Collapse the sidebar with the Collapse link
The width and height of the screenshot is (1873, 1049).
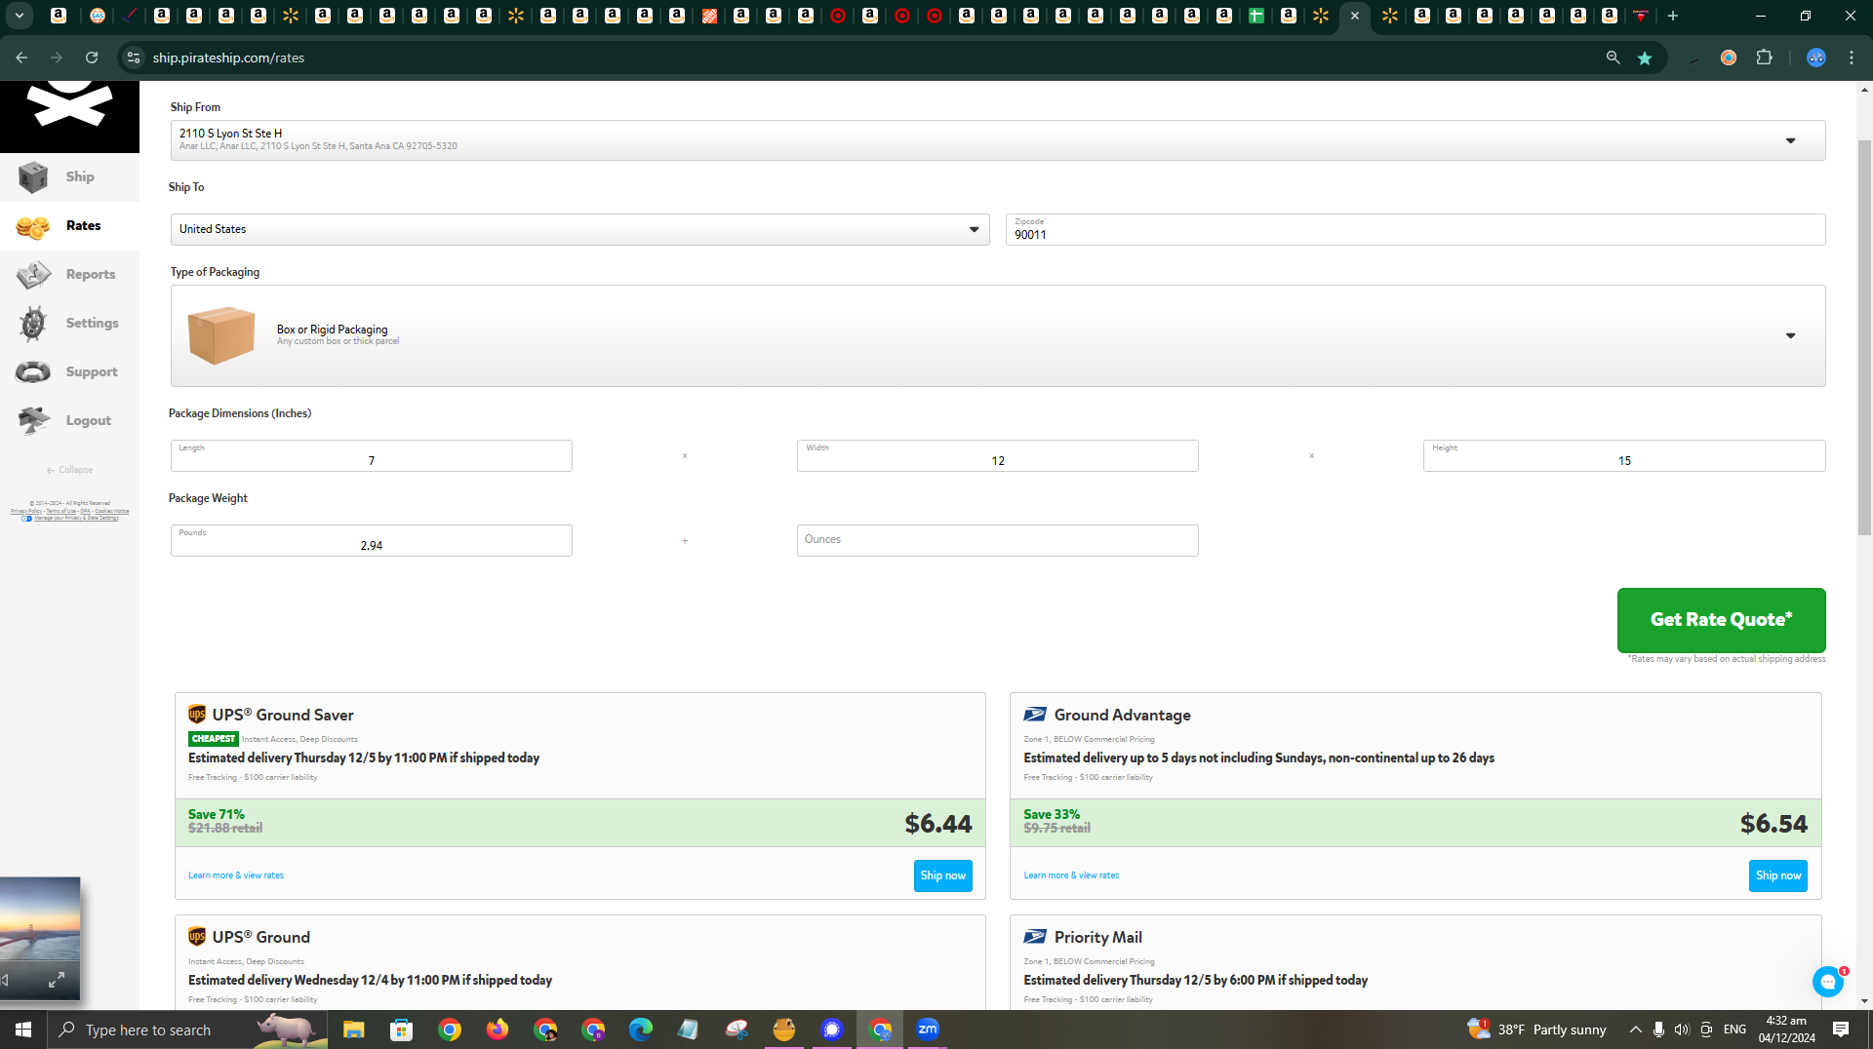pyautogui.click(x=69, y=470)
